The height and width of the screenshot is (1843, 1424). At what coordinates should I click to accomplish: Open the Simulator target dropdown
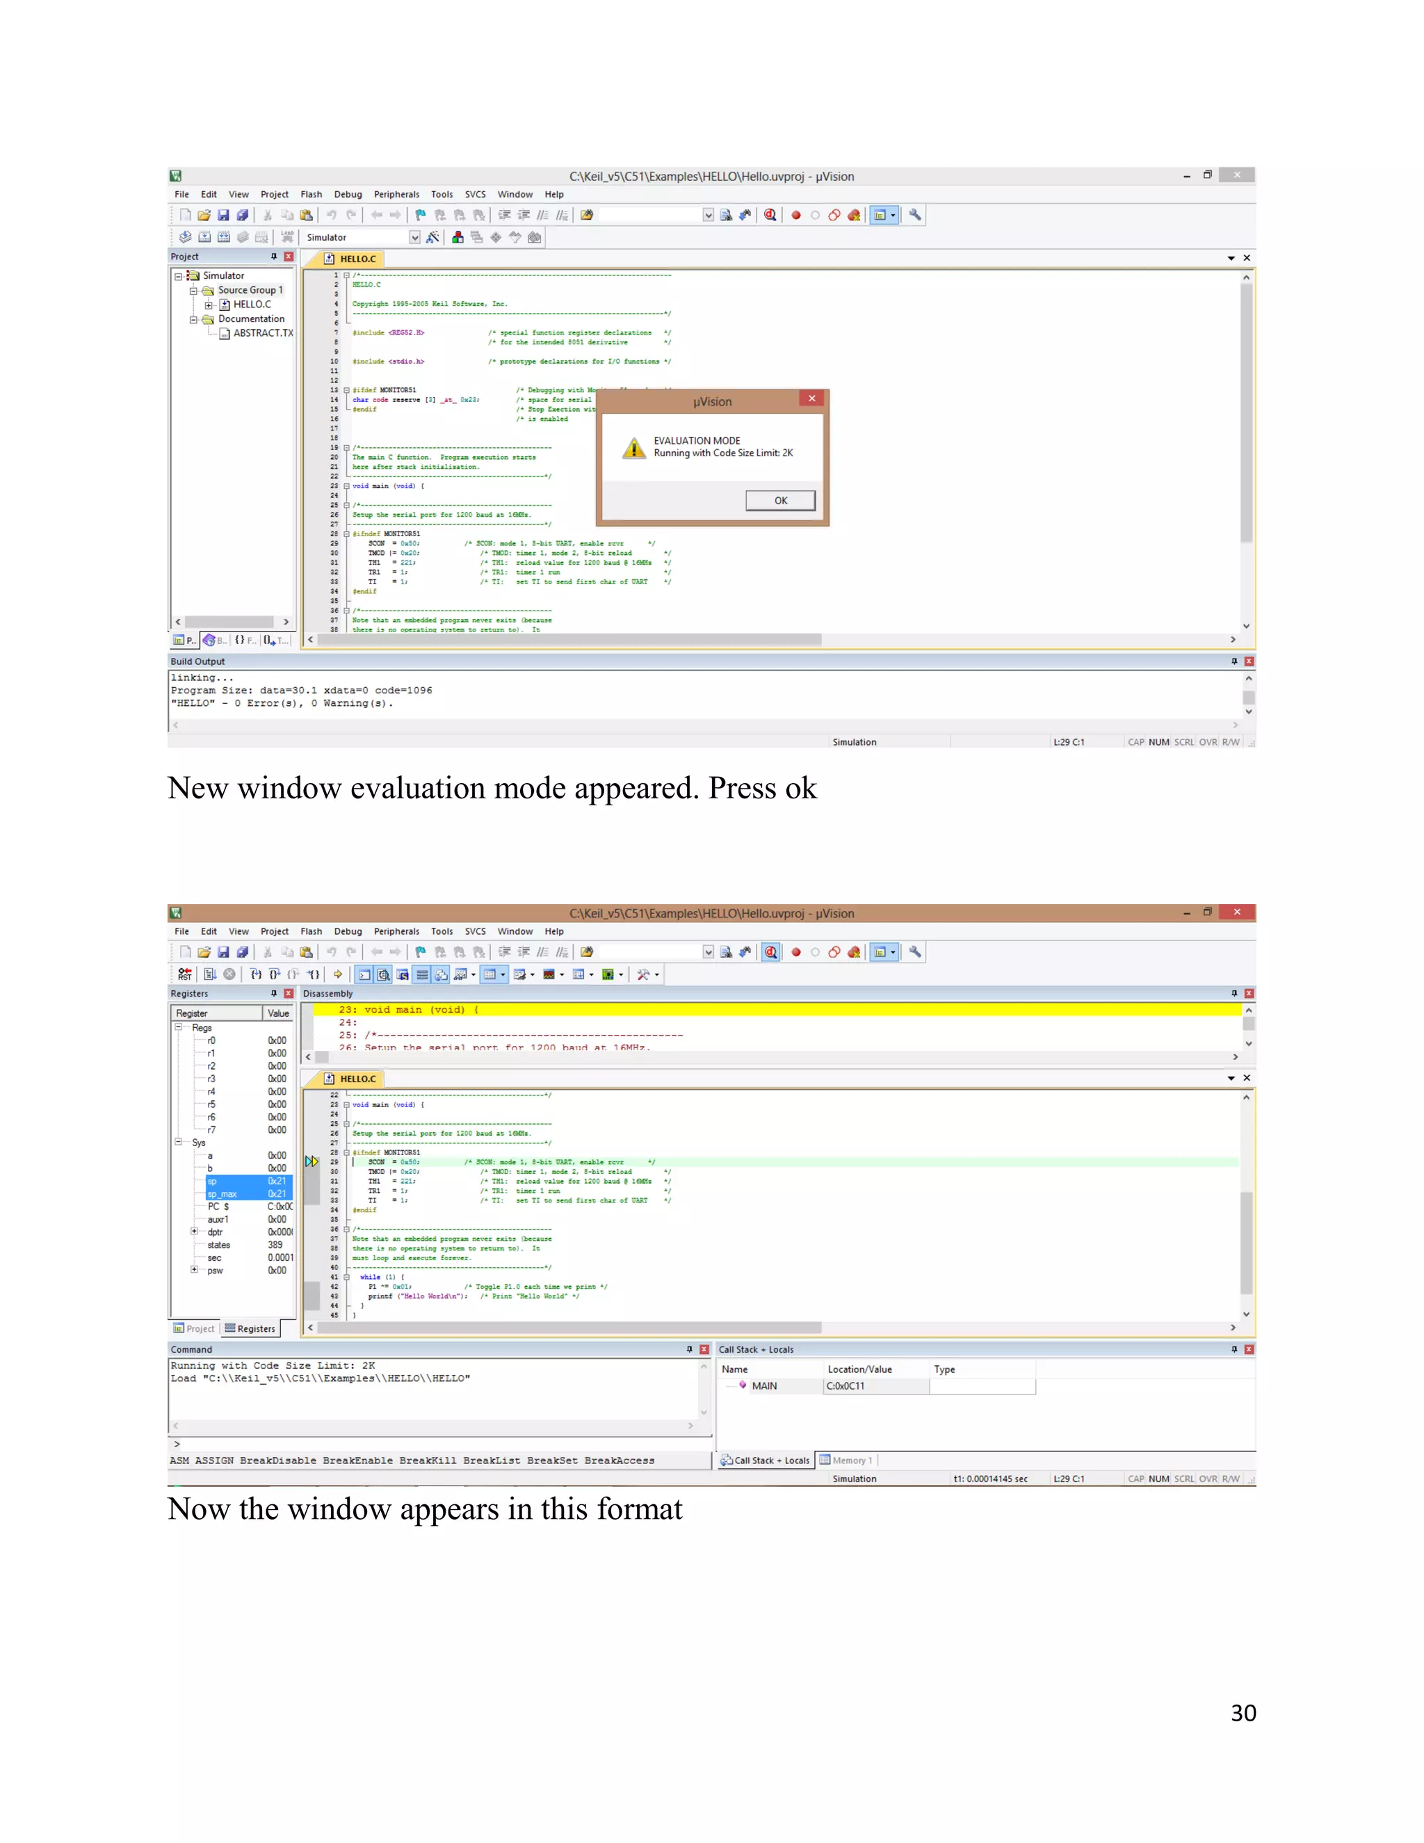(x=415, y=237)
